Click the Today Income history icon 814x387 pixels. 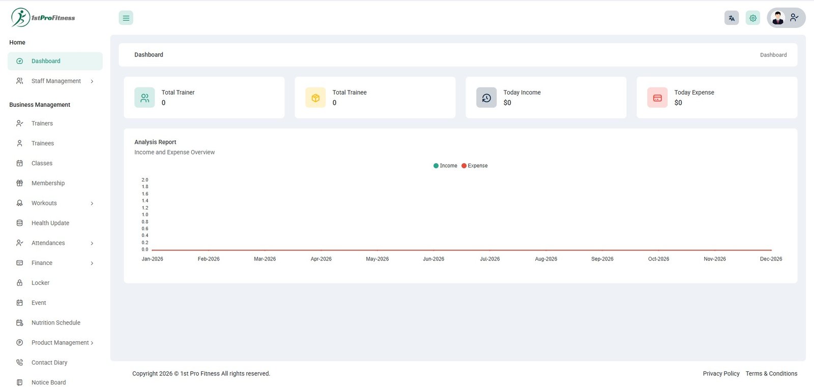(x=486, y=98)
